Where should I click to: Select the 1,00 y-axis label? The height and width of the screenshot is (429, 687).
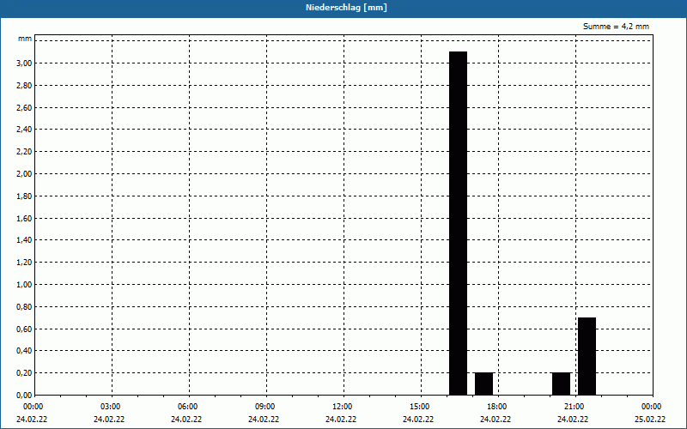pos(24,285)
